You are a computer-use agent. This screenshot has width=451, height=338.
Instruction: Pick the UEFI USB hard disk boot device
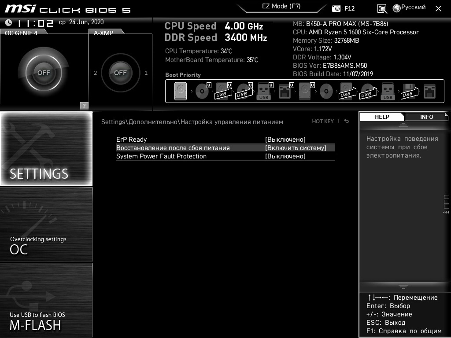tap(223, 92)
